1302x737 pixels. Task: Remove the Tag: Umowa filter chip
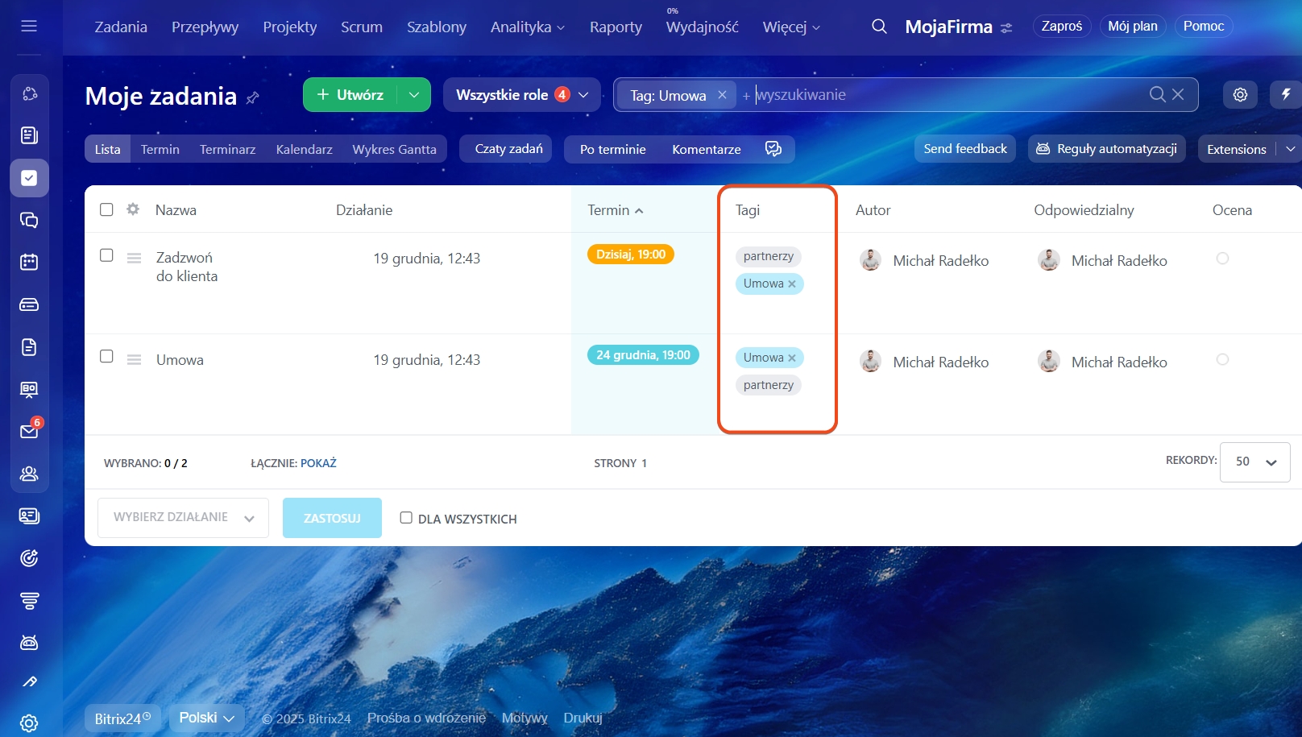[x=722, y=95]
